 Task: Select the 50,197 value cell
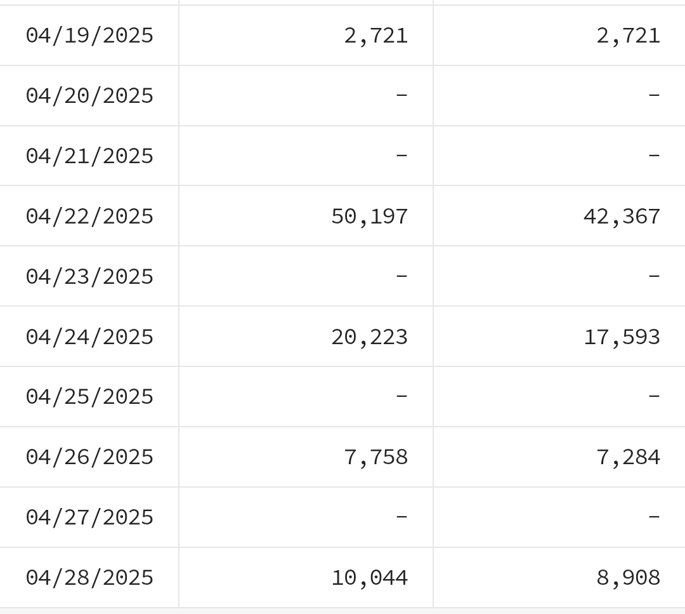tap(306, 217)
